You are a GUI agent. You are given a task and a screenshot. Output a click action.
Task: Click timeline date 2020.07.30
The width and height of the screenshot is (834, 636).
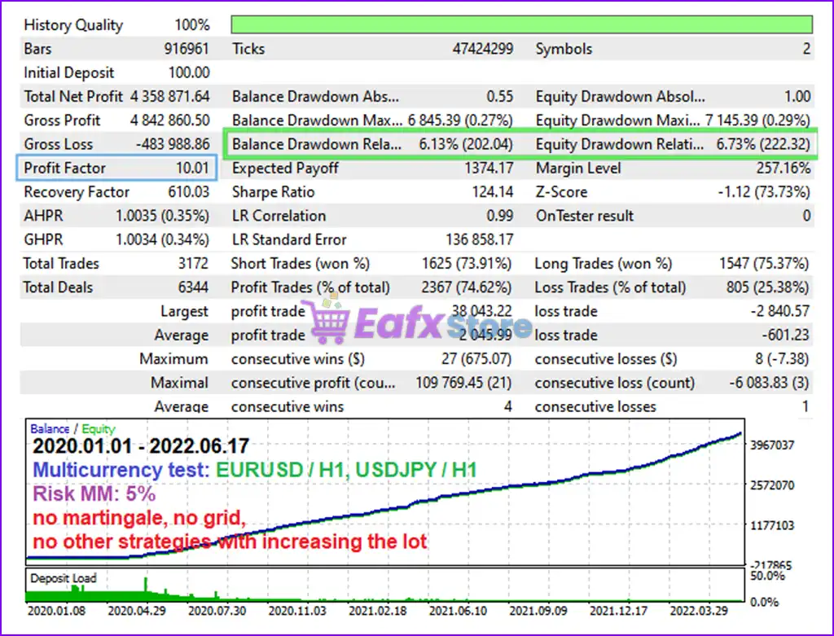pyautogui.click(x=217, y=611)
